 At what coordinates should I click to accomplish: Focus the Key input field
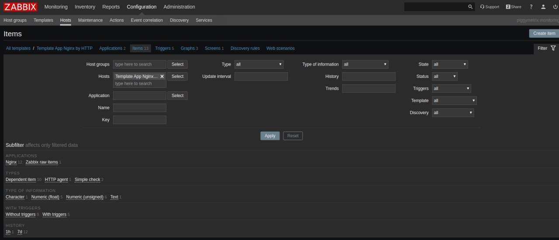pos(140,120)
